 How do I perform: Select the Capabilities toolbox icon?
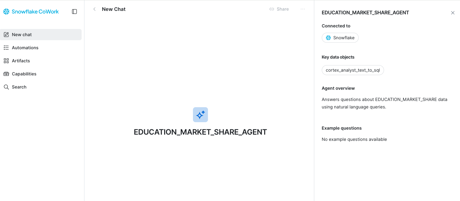tap(6, 74)
